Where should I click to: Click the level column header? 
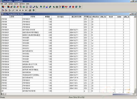pyautogui.click(x=111, y=17)
